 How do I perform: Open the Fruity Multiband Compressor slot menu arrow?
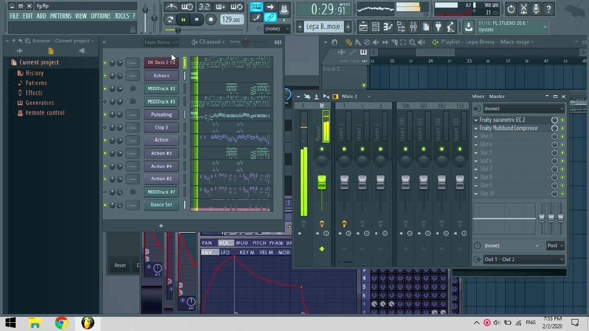(x=476, y=128)
